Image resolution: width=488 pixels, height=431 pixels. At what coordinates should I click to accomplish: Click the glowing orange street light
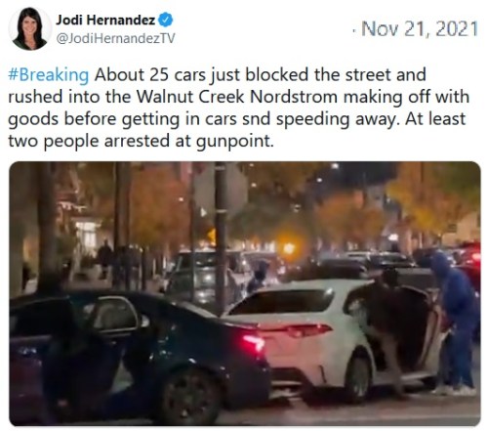pyautogui.click(x=289, y=248)
